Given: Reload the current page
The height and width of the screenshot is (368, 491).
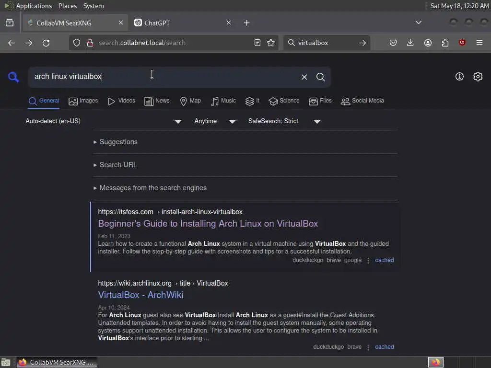Looking at the screenshot, I should click(46, 43).
